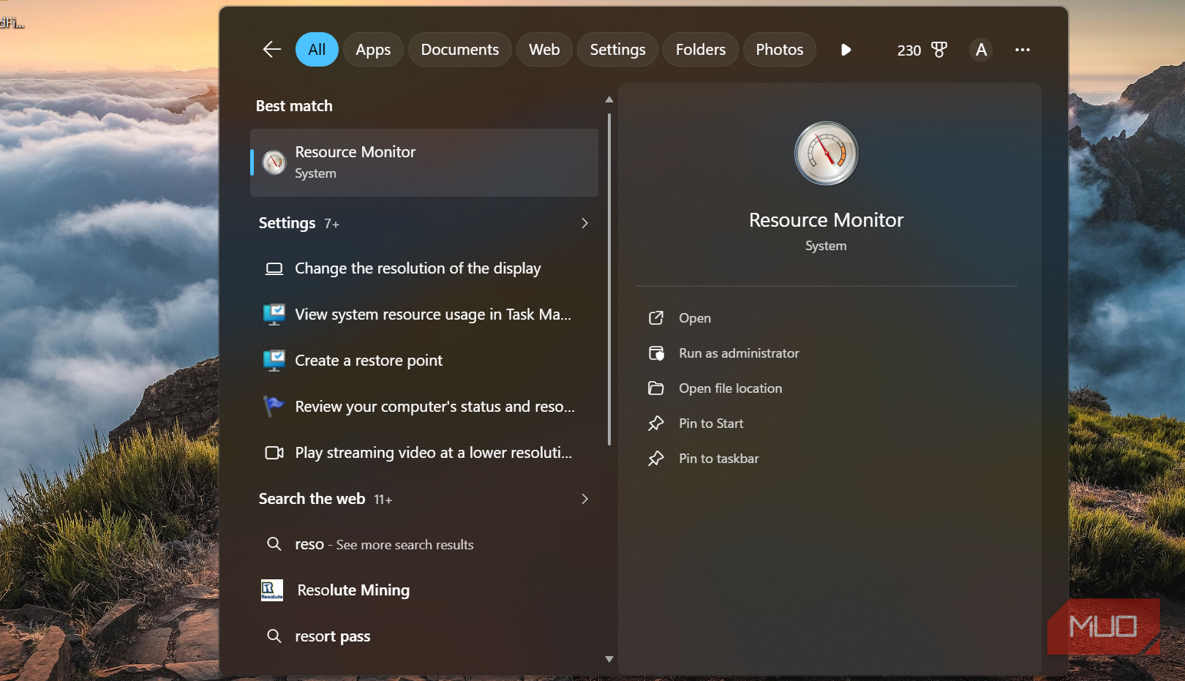
Task: Open the three-dot more options menu
Action: point(1022,50)
